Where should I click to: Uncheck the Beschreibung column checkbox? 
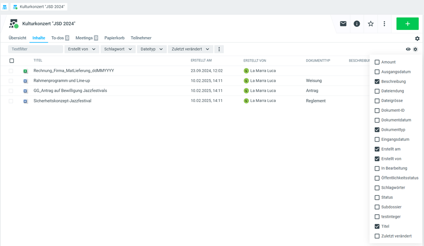377,81
